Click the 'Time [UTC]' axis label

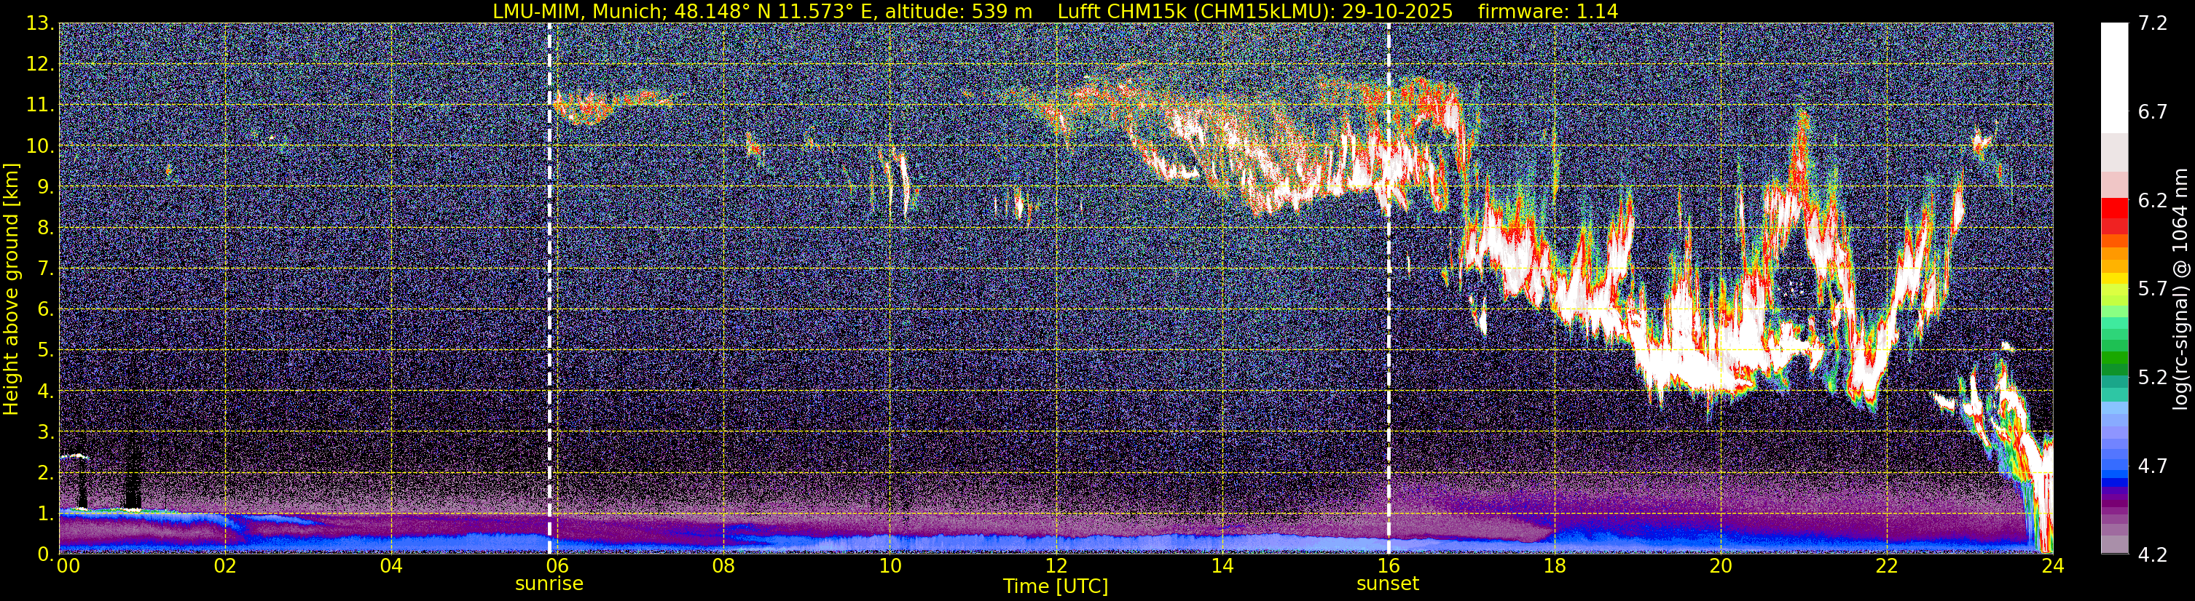[x=1056, y=586]
